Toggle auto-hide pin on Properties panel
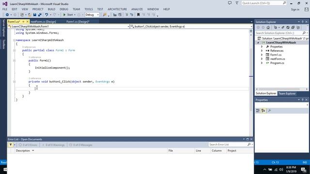 point(302,100)
